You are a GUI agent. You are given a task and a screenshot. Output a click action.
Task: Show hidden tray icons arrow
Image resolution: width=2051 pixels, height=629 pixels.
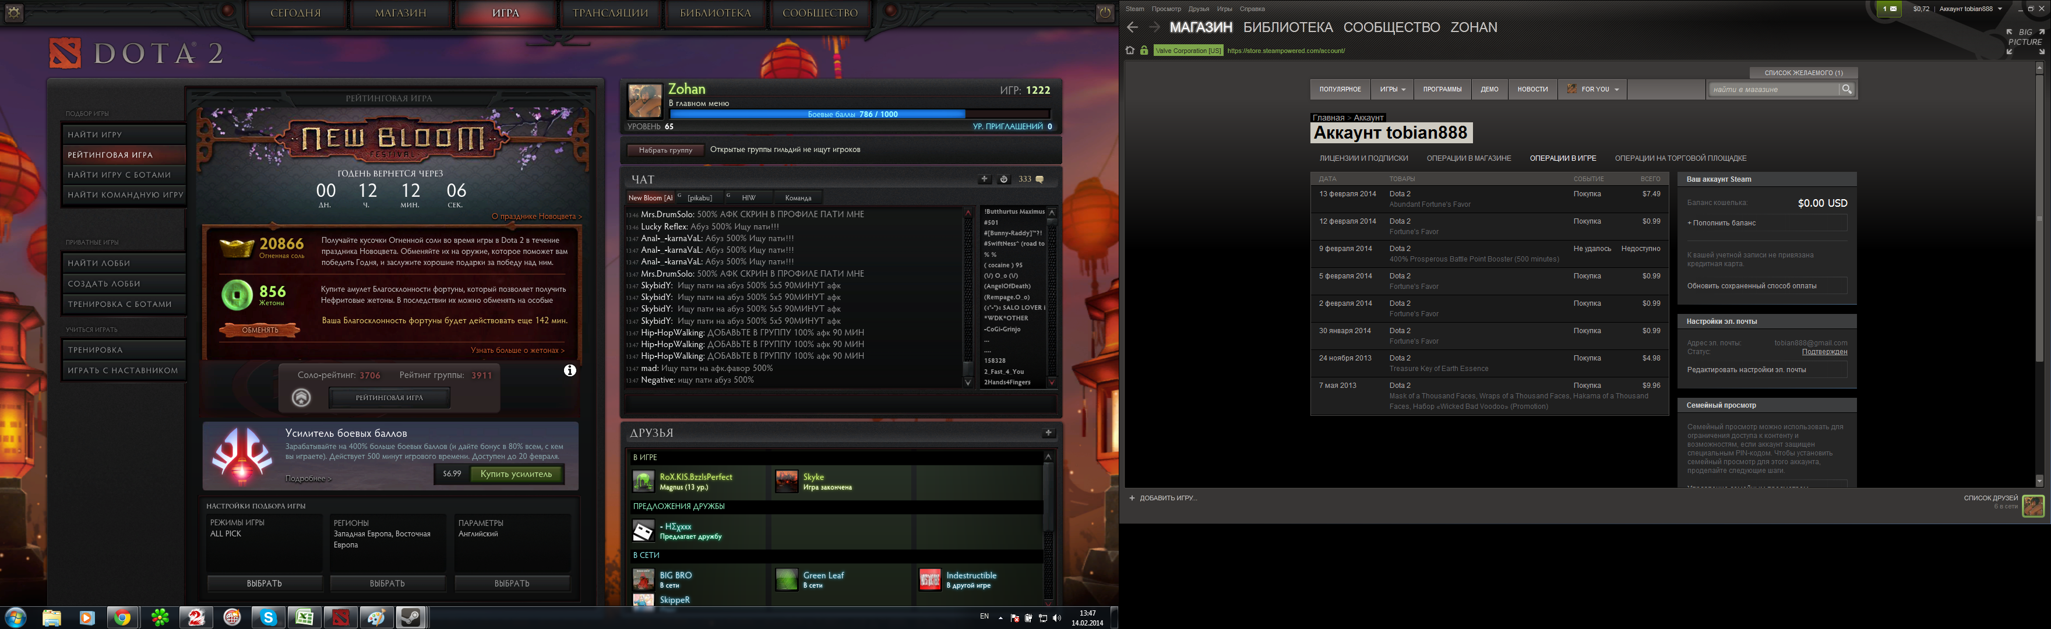1001,618
